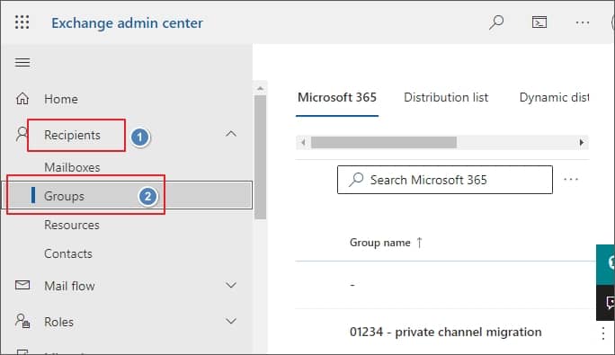
Task: Select Groups under Recipients
Action: [64, 196]
